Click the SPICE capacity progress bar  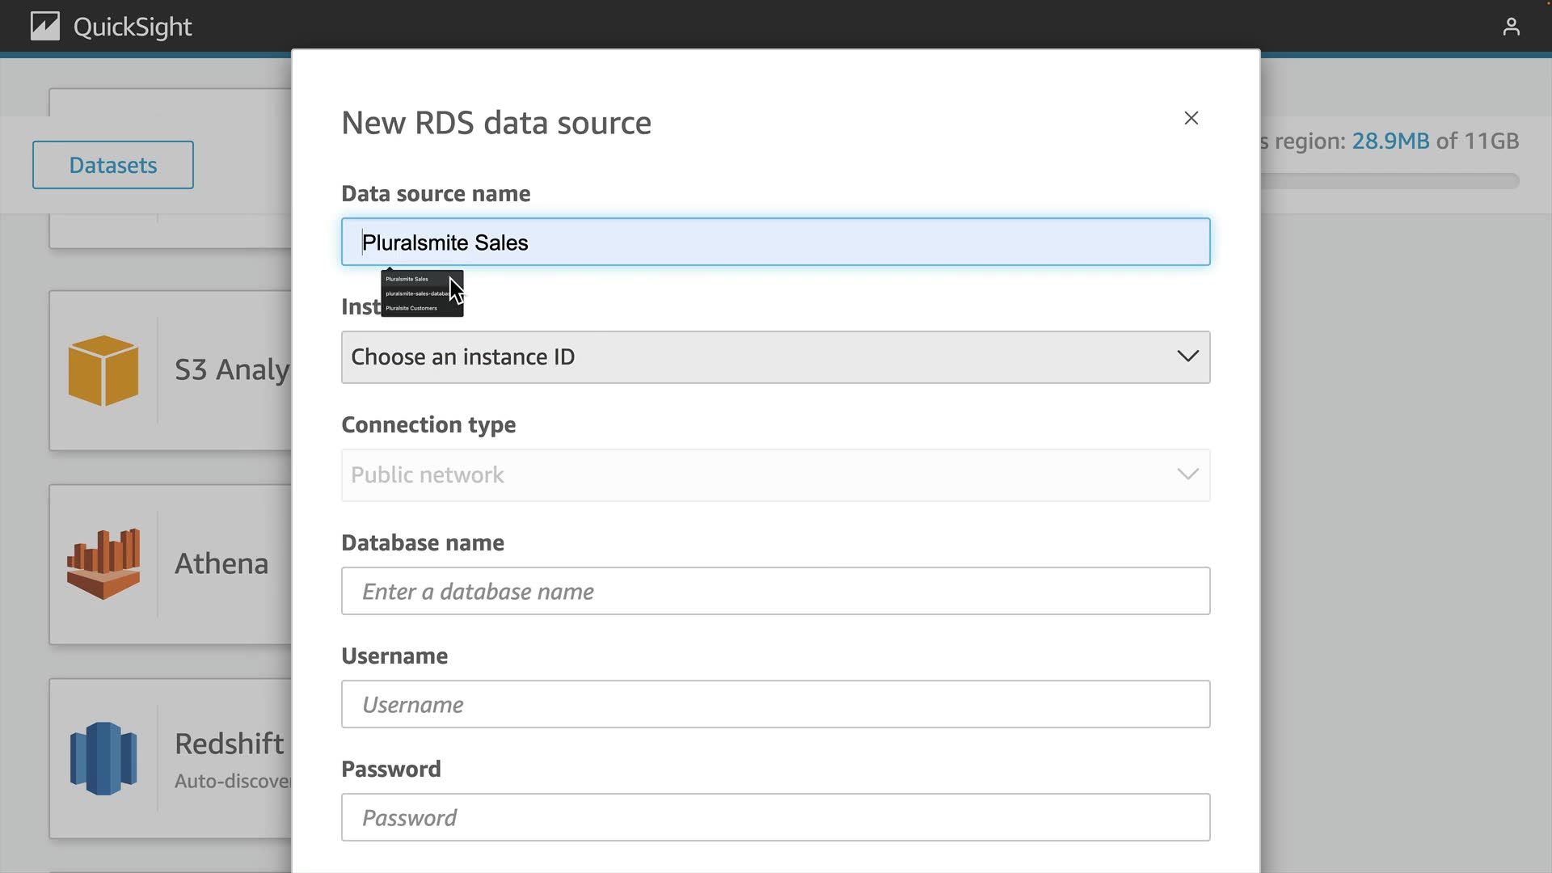coord(1390,181)
